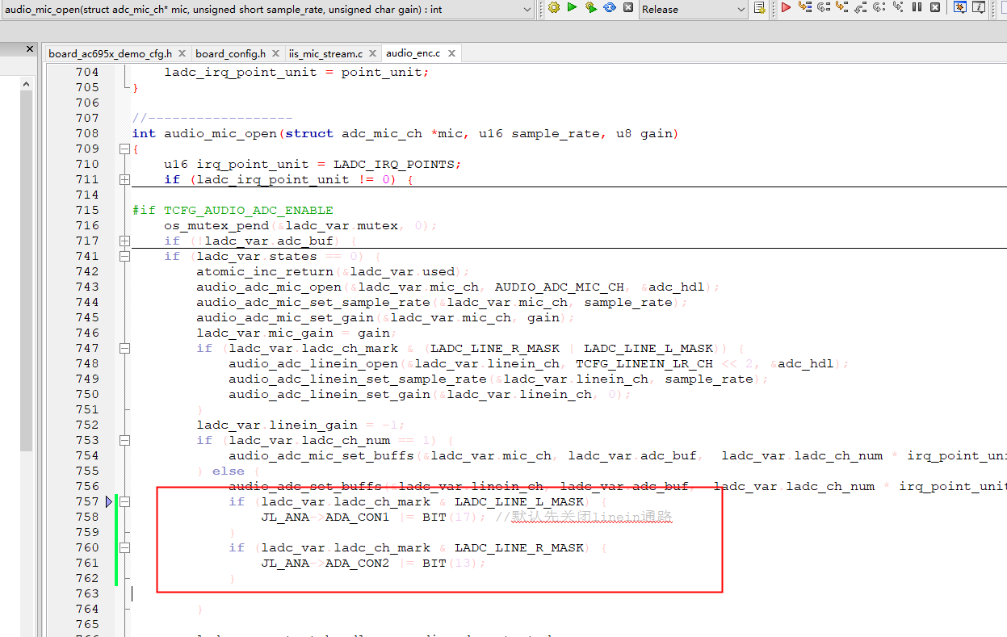Click the Build and run icon

[x=590, y=7]
